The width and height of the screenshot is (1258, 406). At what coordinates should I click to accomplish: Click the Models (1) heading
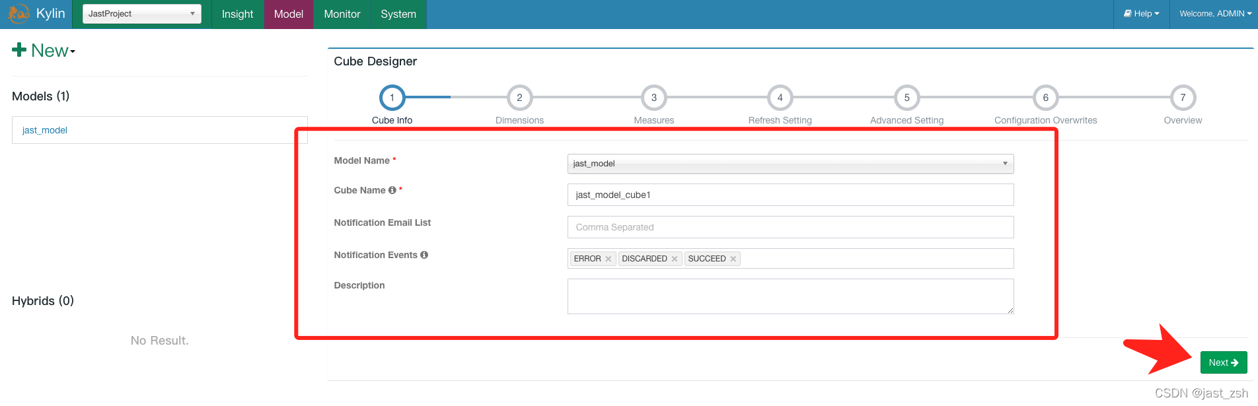pyautogui.click(x=41, y=96)
